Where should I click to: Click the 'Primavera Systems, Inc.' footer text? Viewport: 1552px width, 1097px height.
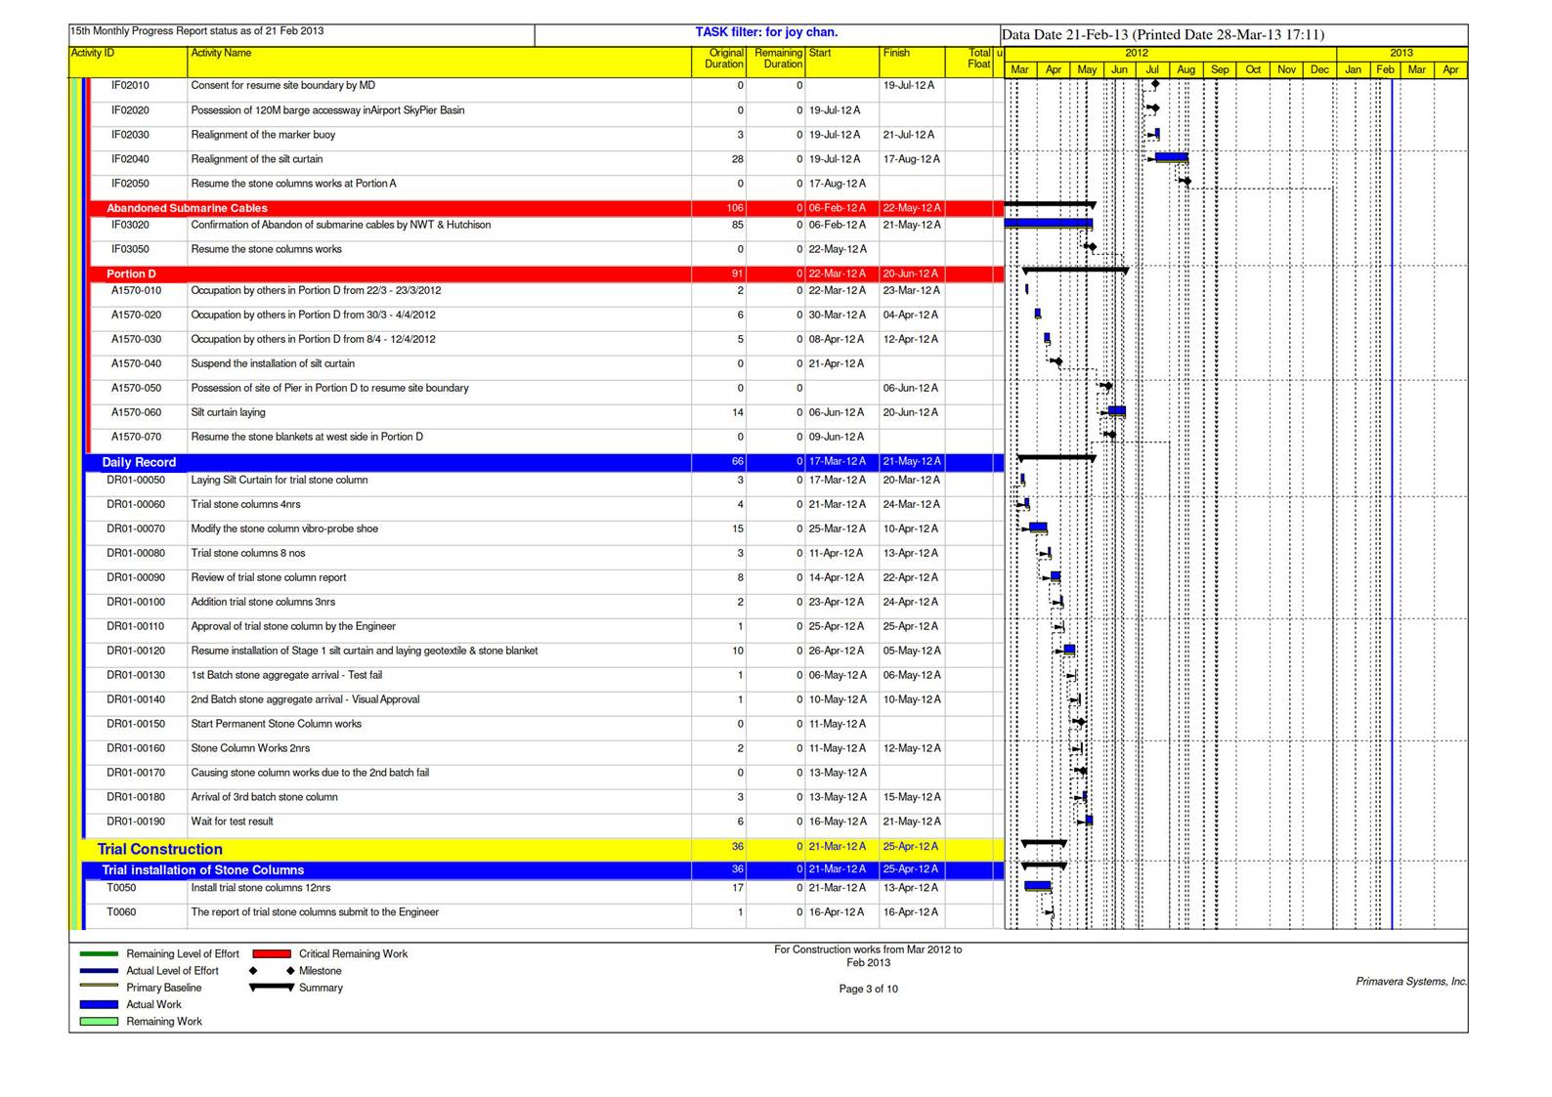(1411, 981)
